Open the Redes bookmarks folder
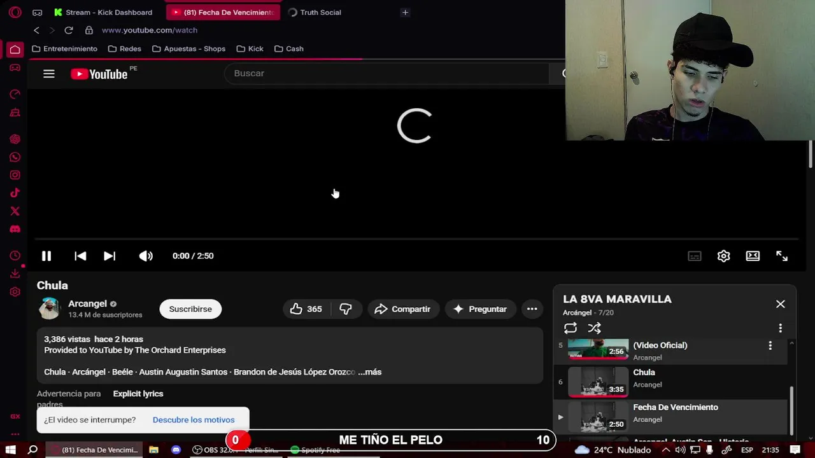The image size is (815, 458). (125, 48)
